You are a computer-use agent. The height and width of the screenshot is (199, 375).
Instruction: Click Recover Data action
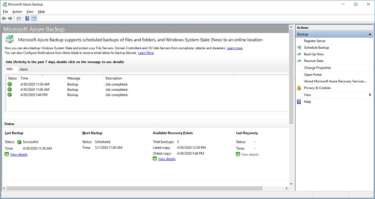pyautogui.click(x=314, y=61)
